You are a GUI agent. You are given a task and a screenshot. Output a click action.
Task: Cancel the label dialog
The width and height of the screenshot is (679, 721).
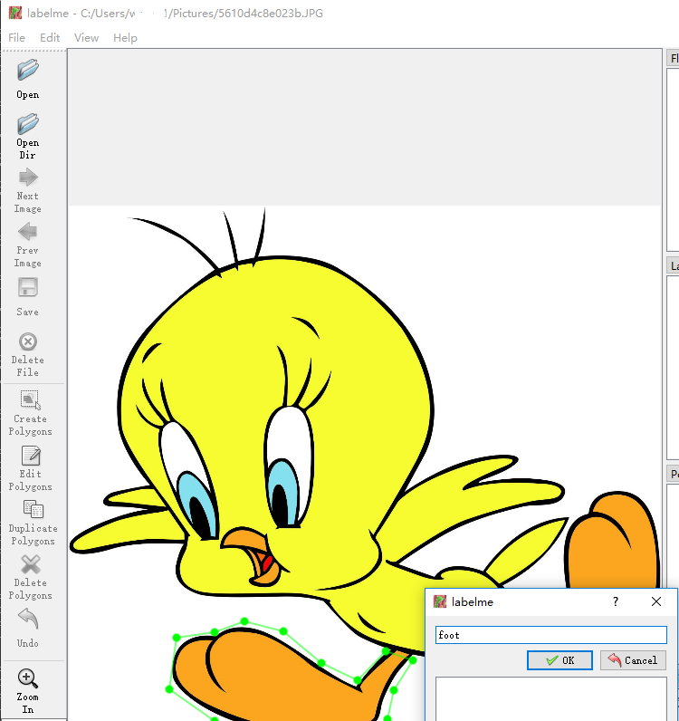pyautogui.click(x=633, y=660)
